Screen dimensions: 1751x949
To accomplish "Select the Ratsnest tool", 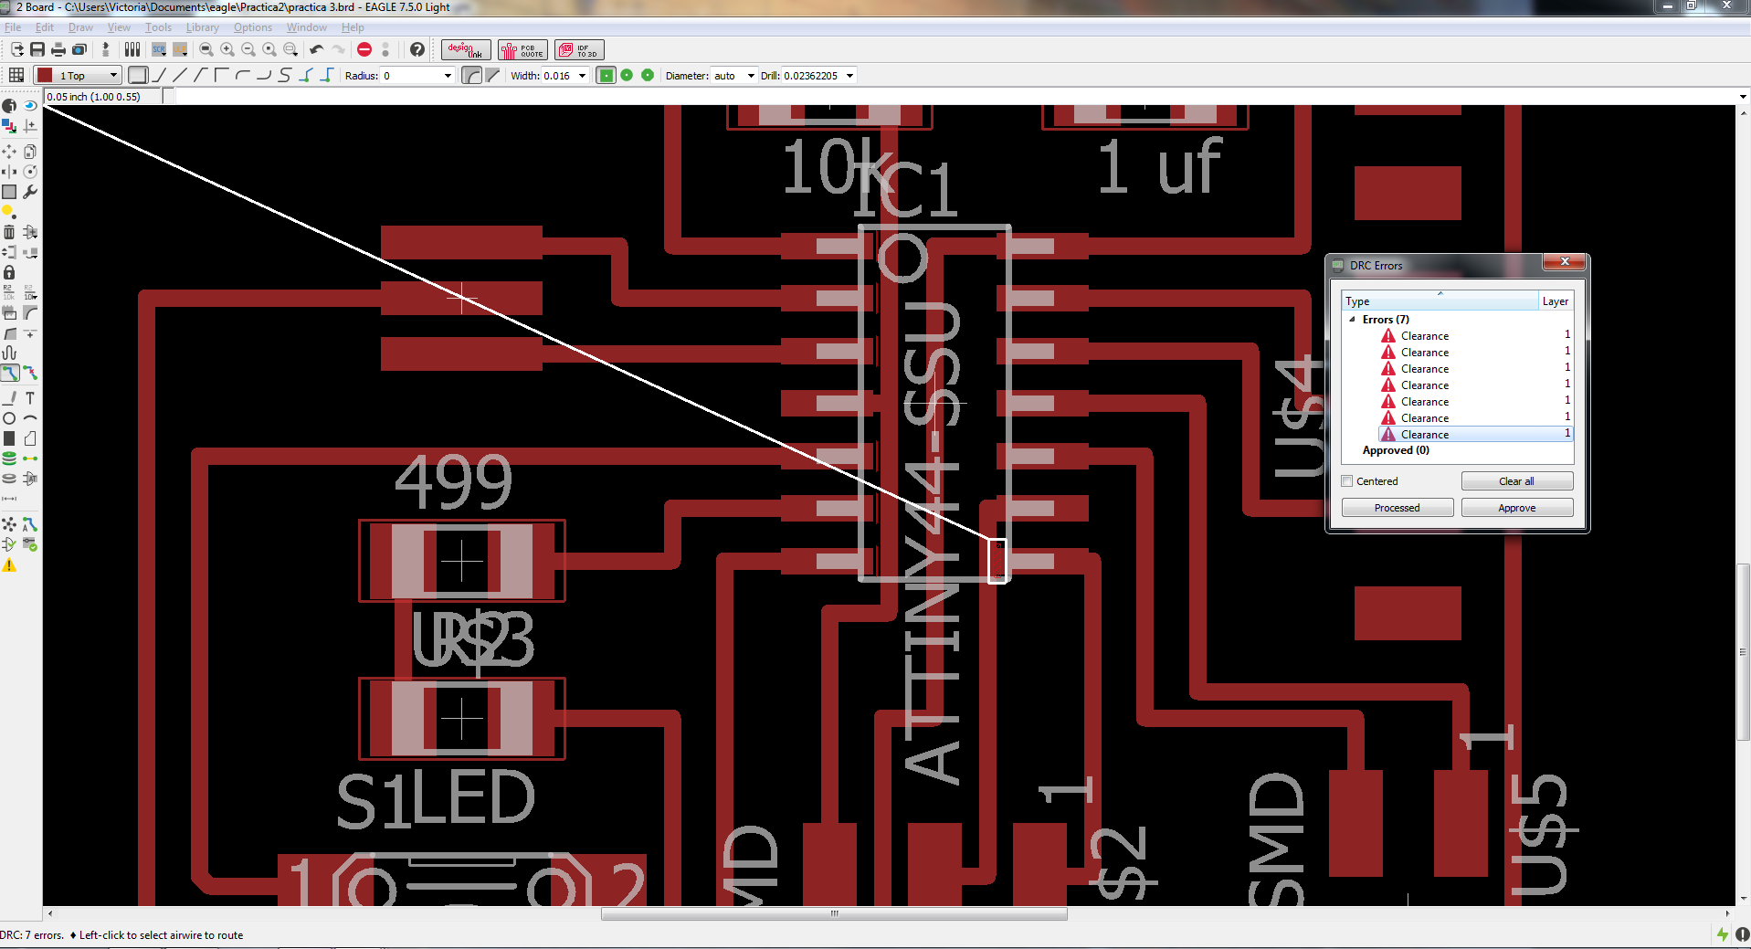I will point(9,524).
